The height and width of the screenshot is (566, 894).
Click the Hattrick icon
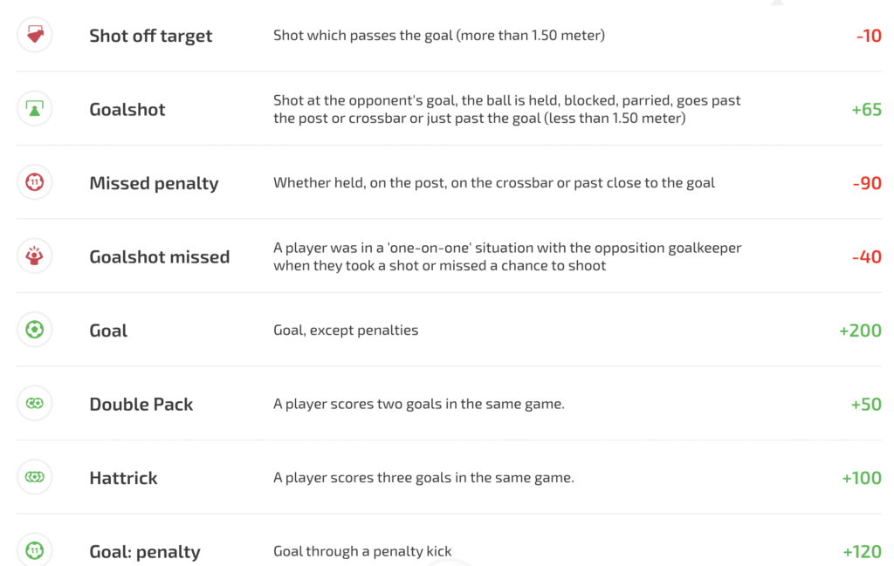35,477
